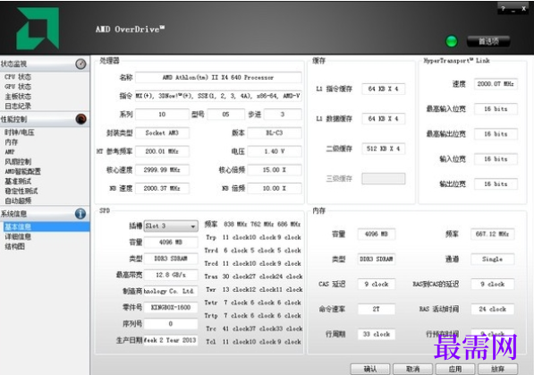534x375 pixels.
Task: Click the processor name field Athlon II X4 640
Action: pyautogui.click(x=218, y=77)
